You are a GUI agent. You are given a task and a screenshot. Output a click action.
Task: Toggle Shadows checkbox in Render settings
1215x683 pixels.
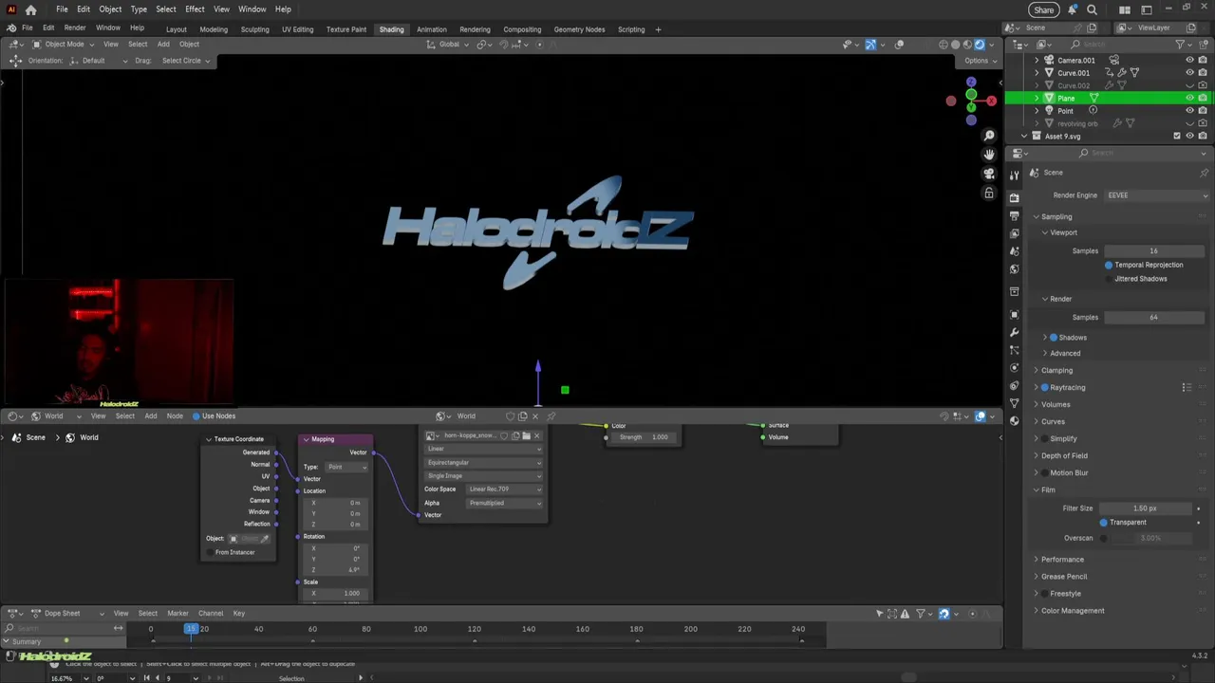(1054, 338)
